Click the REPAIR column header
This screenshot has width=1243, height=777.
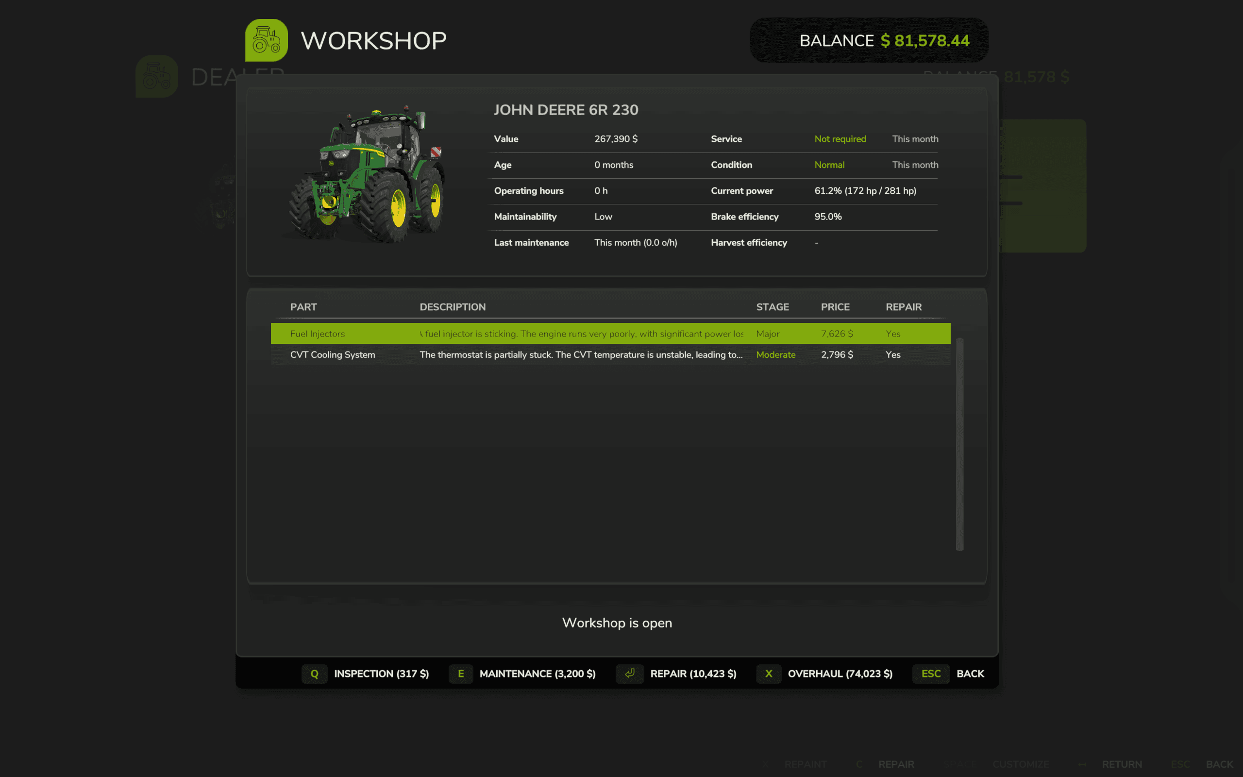click(x=903, y=307)
